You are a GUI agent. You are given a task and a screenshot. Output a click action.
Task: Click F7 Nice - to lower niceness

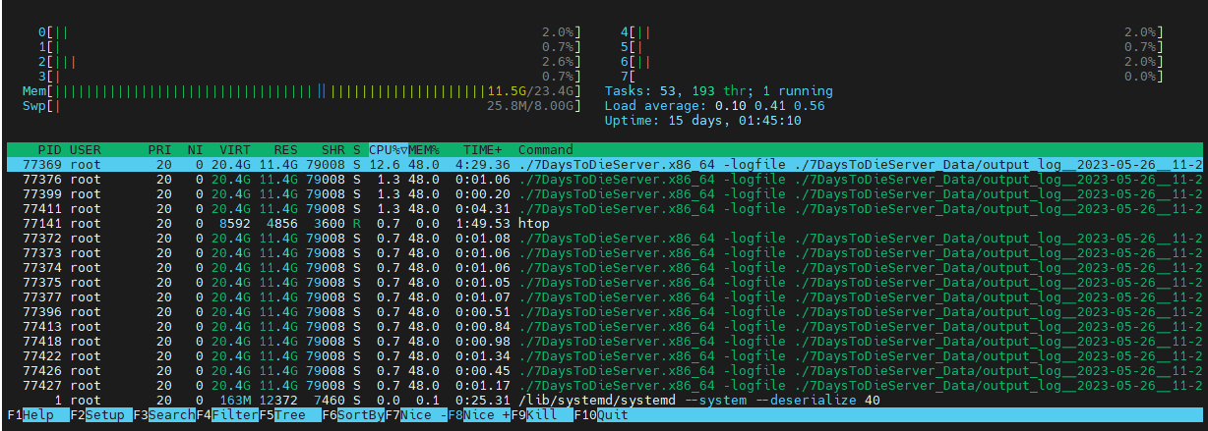(x=416, y=415)
